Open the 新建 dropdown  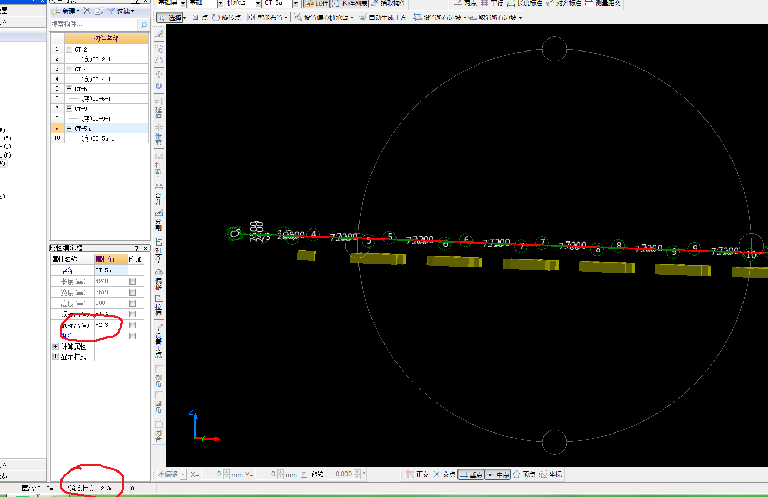click(66, 11)
